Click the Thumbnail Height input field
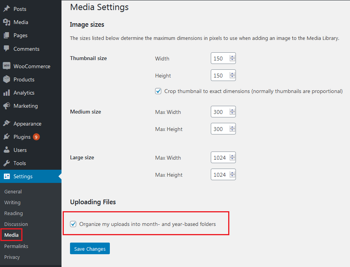 pos(223,75)
